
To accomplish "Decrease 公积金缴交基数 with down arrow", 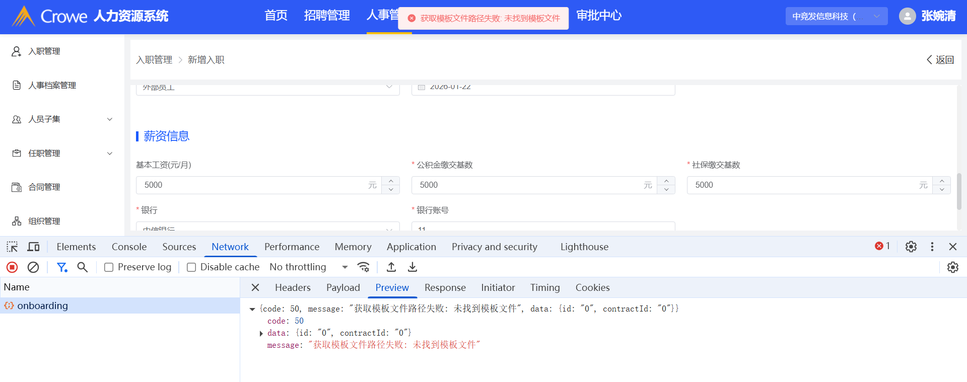I will pos(666,190).
